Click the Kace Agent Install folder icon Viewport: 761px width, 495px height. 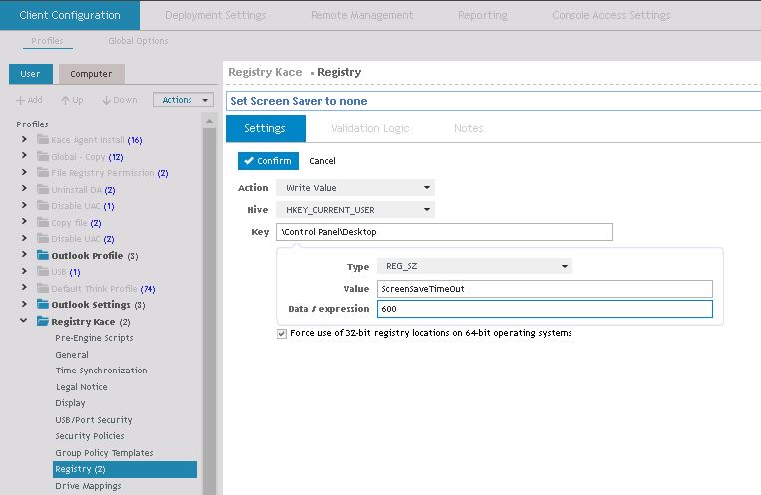43,140
